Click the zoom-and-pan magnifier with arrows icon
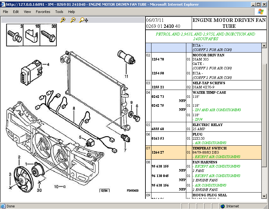Viewport: 269px width, 209px height. pyautogui.click(x=84, y=20)
